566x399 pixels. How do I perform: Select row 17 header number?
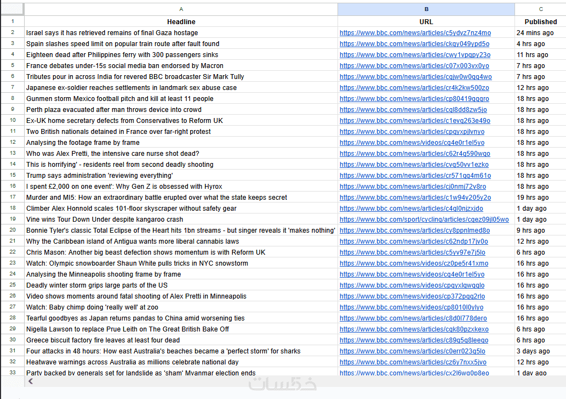click(12, 198)
